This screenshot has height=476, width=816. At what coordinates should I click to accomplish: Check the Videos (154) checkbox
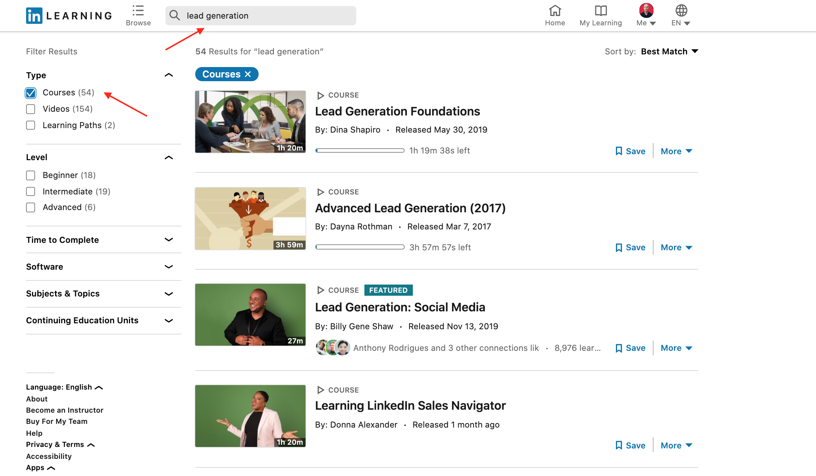(x=31, y=109)
